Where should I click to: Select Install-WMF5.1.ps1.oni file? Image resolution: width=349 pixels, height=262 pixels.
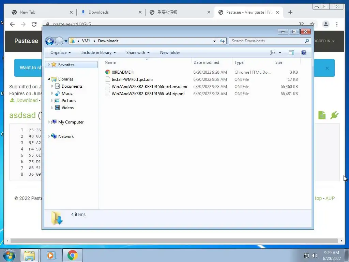pos(132,79)
